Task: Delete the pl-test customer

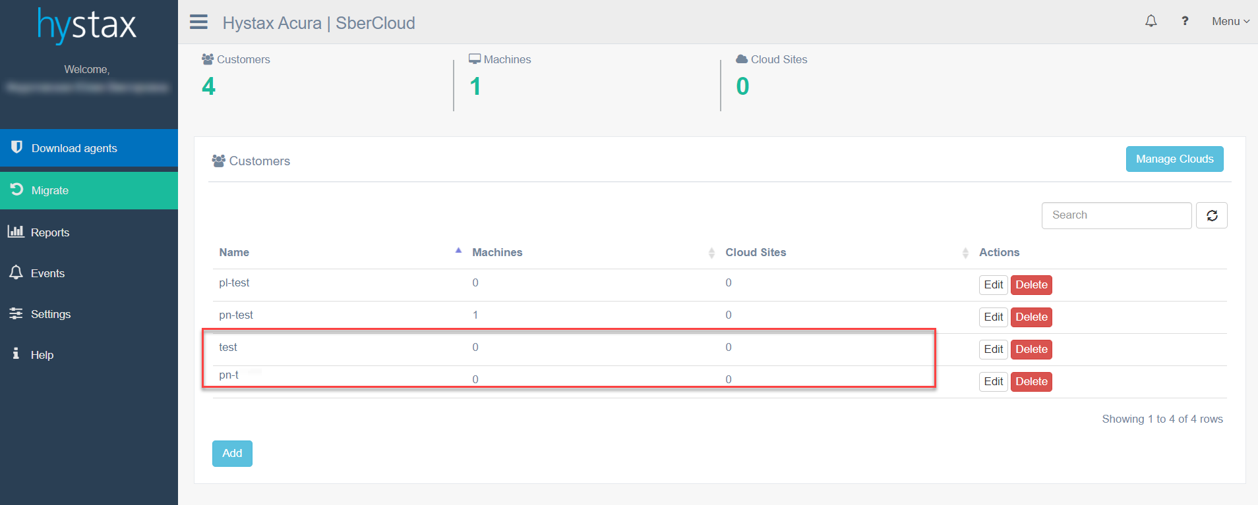Action: tap(1031, 284)
